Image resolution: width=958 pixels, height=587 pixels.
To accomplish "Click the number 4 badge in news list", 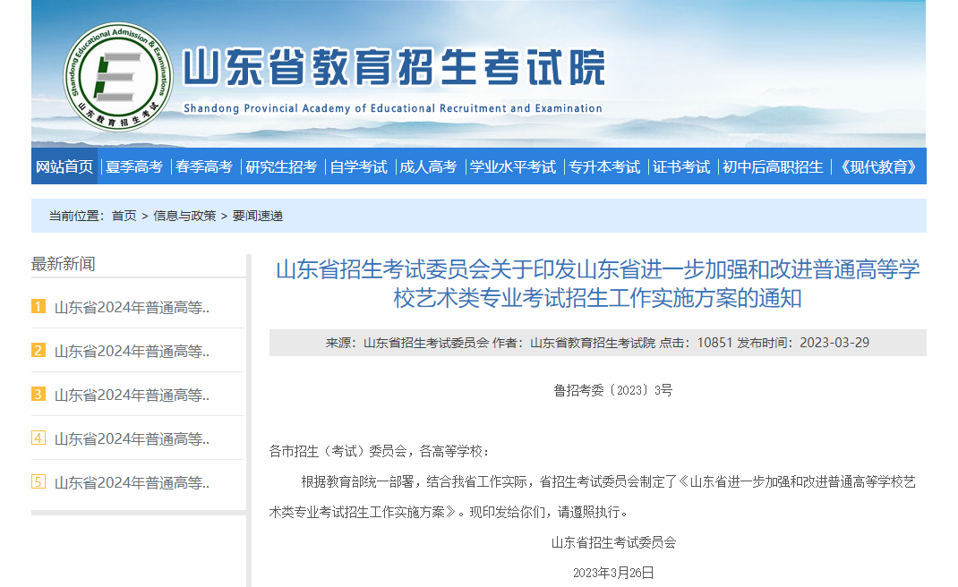I will 37,438.
